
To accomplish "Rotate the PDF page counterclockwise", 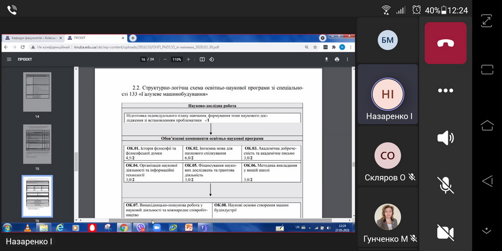I will 211,59.
